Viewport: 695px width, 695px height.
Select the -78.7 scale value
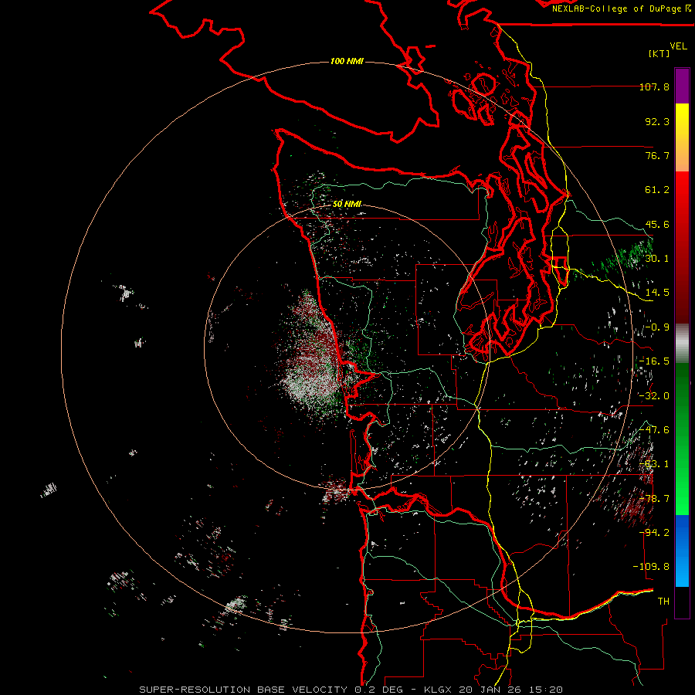654,499
